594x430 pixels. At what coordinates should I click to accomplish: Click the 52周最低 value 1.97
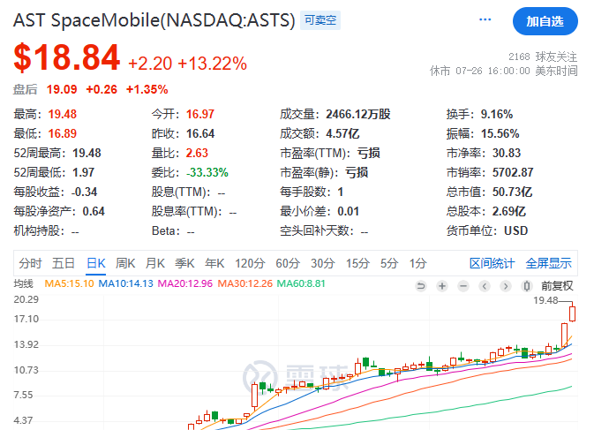pyautogui.click(x=83, y=172)
